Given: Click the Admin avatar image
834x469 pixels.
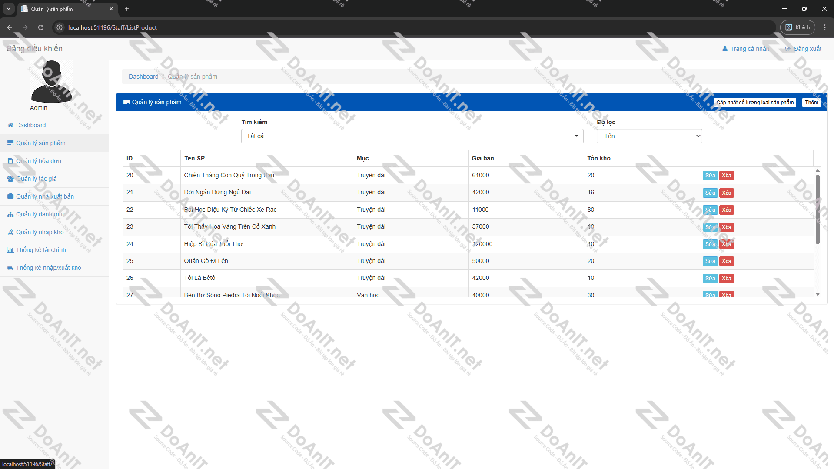Looking at the screenshot, I should pos(51,82).
